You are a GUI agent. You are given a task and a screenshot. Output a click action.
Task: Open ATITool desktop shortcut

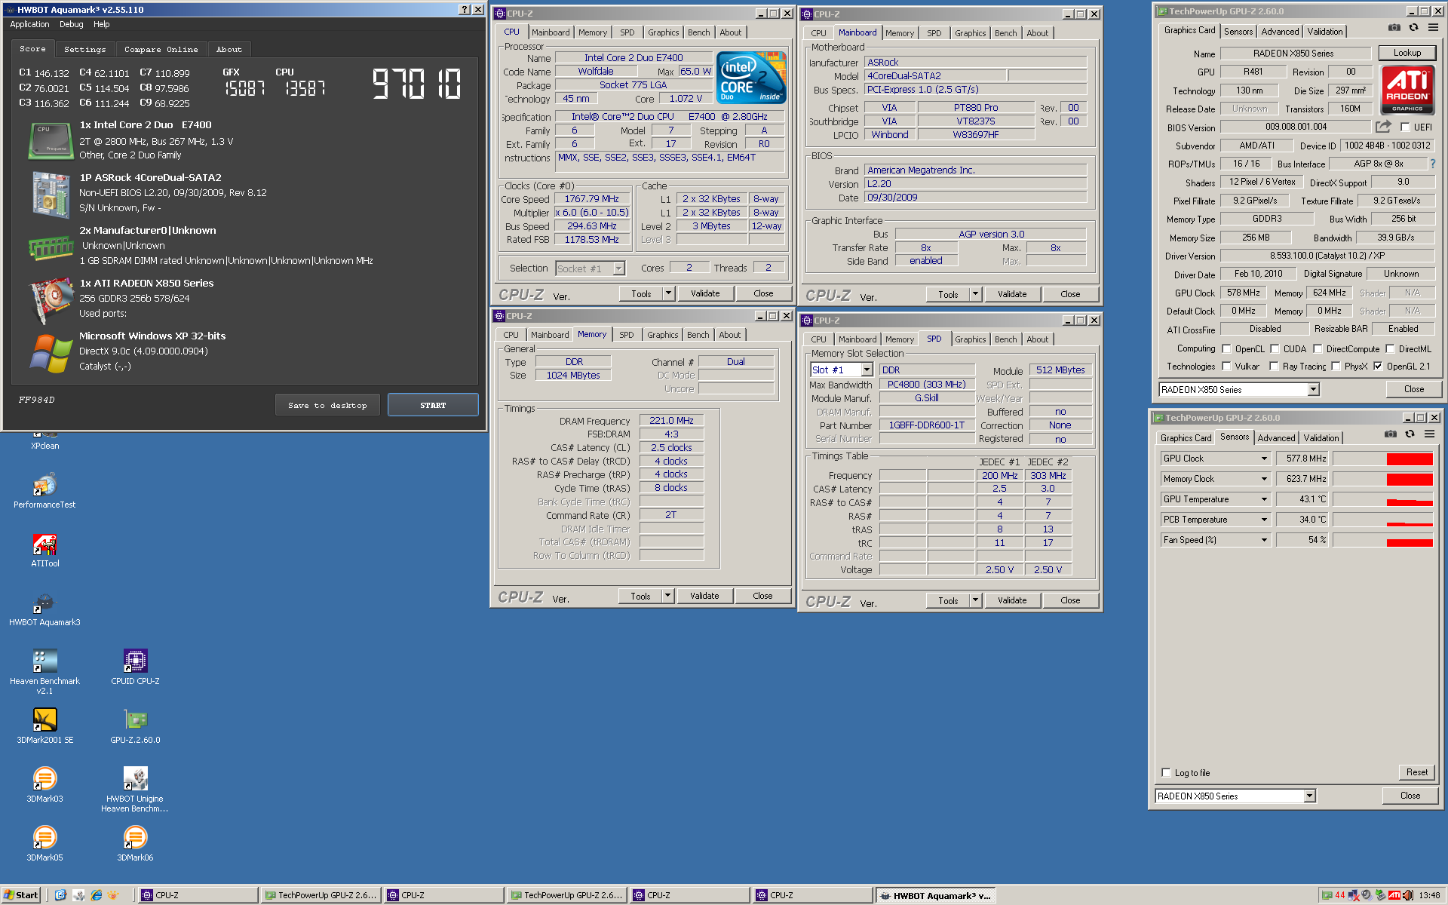[x=45, y=549]
